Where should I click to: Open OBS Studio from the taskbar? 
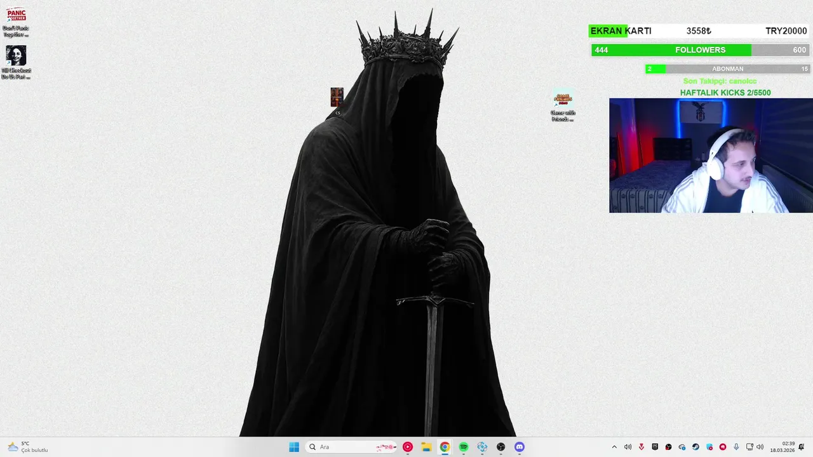501,447
